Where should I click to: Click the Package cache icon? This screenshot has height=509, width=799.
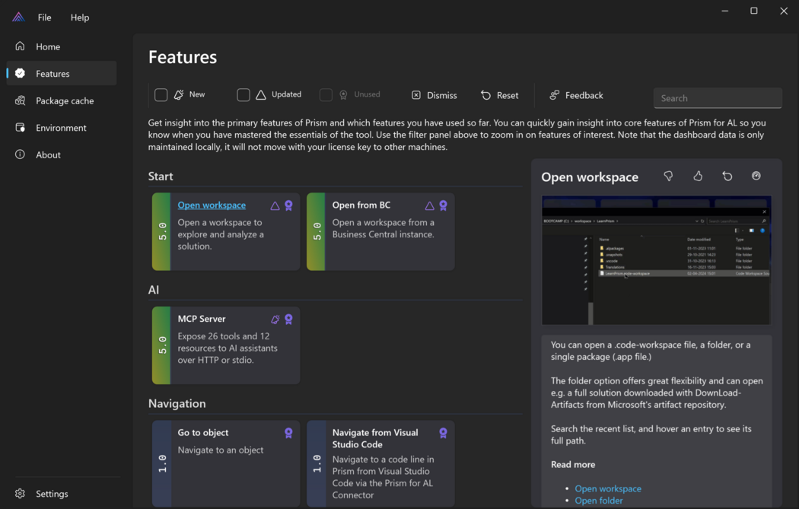[20, 100]
